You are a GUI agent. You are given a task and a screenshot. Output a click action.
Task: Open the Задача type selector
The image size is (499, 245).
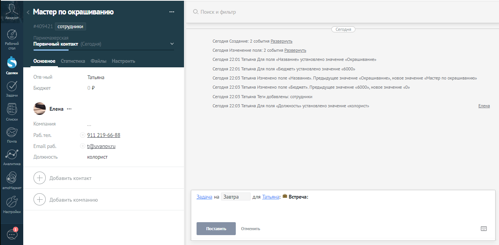[204, 197]
